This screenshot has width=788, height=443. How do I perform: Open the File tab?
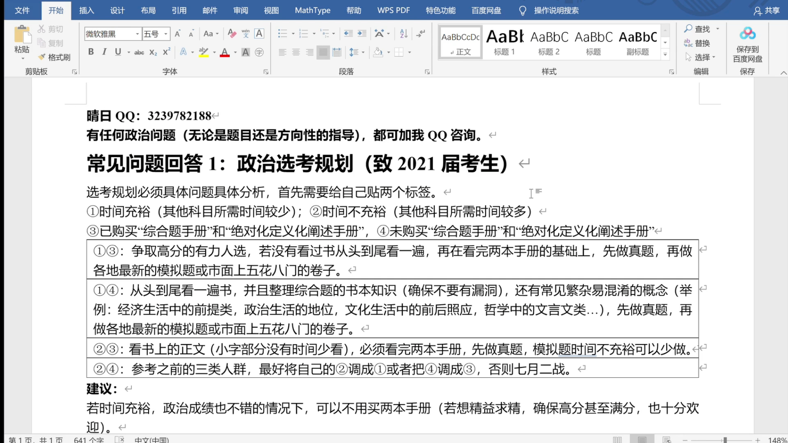coord(22,10)
